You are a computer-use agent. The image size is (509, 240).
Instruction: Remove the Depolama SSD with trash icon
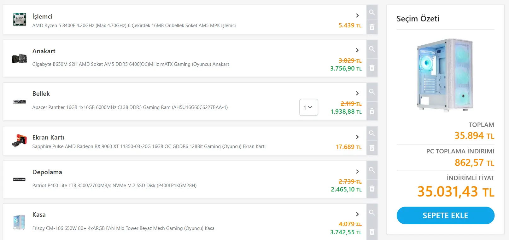(372, 189)
